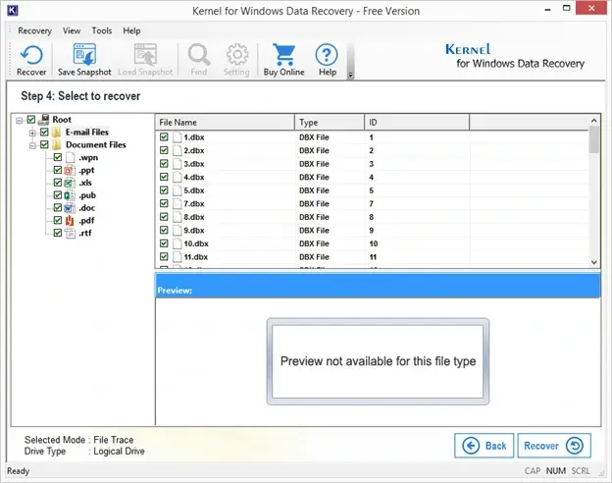Select the 4.dbx file name
The width and height of the screenshot is (612, 483).
pyautogui.click(x=194, y=177)
